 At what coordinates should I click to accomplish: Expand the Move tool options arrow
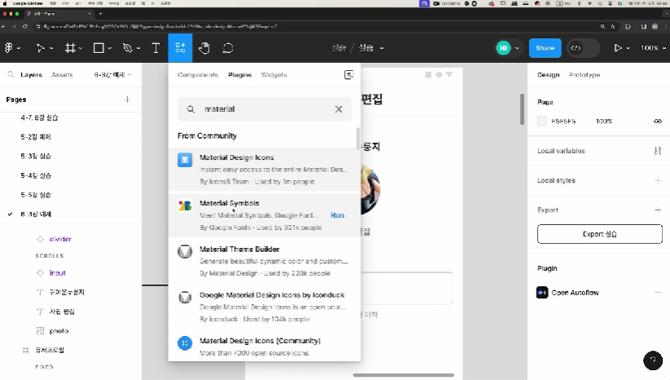point(51,48)
